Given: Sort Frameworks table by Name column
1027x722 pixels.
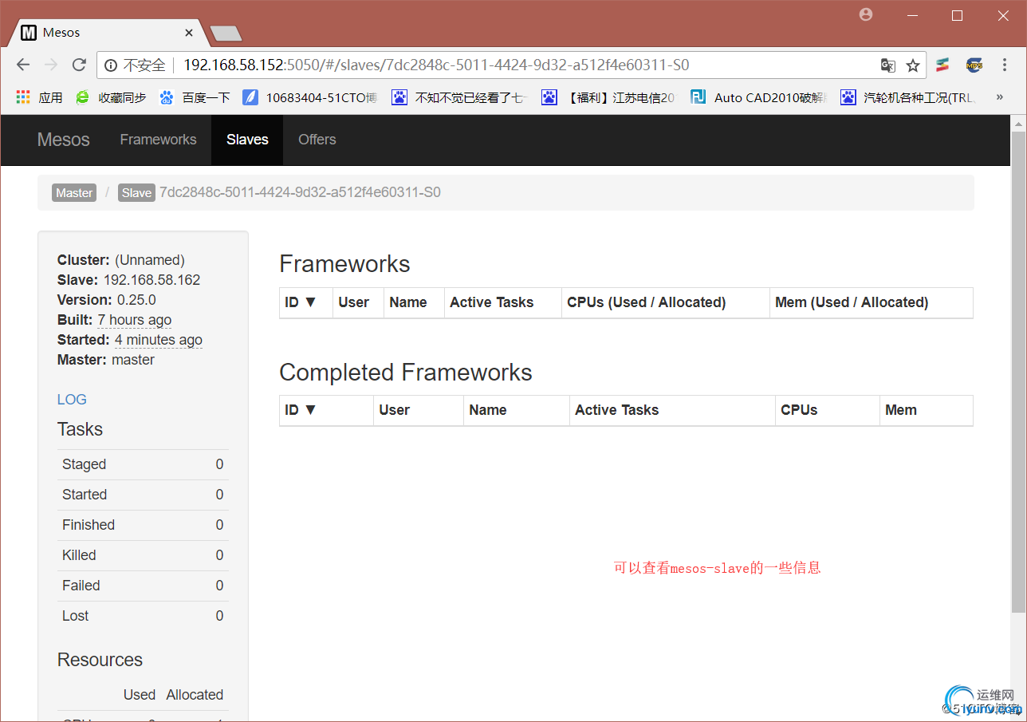Looking at the screenshot, I should pyautogui.click(x=414, y=302).
